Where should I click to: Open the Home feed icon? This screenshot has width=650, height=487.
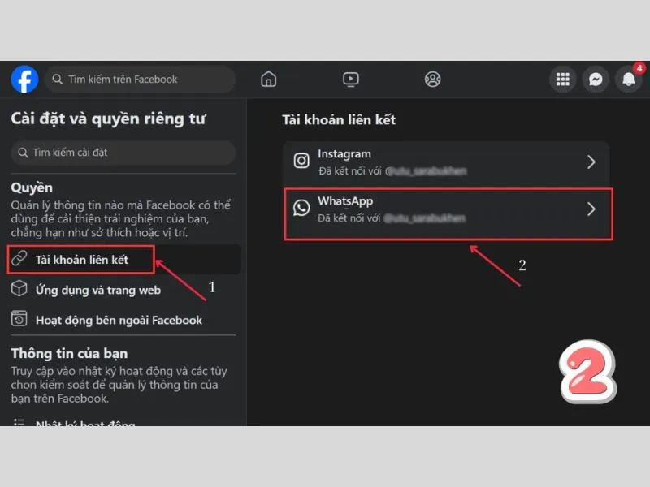[269, 79]
